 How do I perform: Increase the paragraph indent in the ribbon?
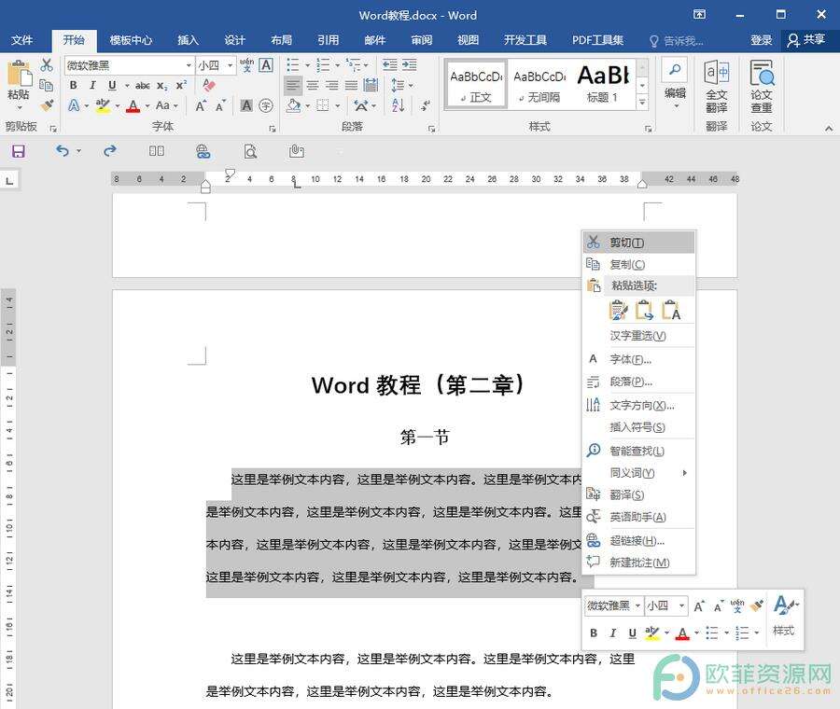point(410,65)
